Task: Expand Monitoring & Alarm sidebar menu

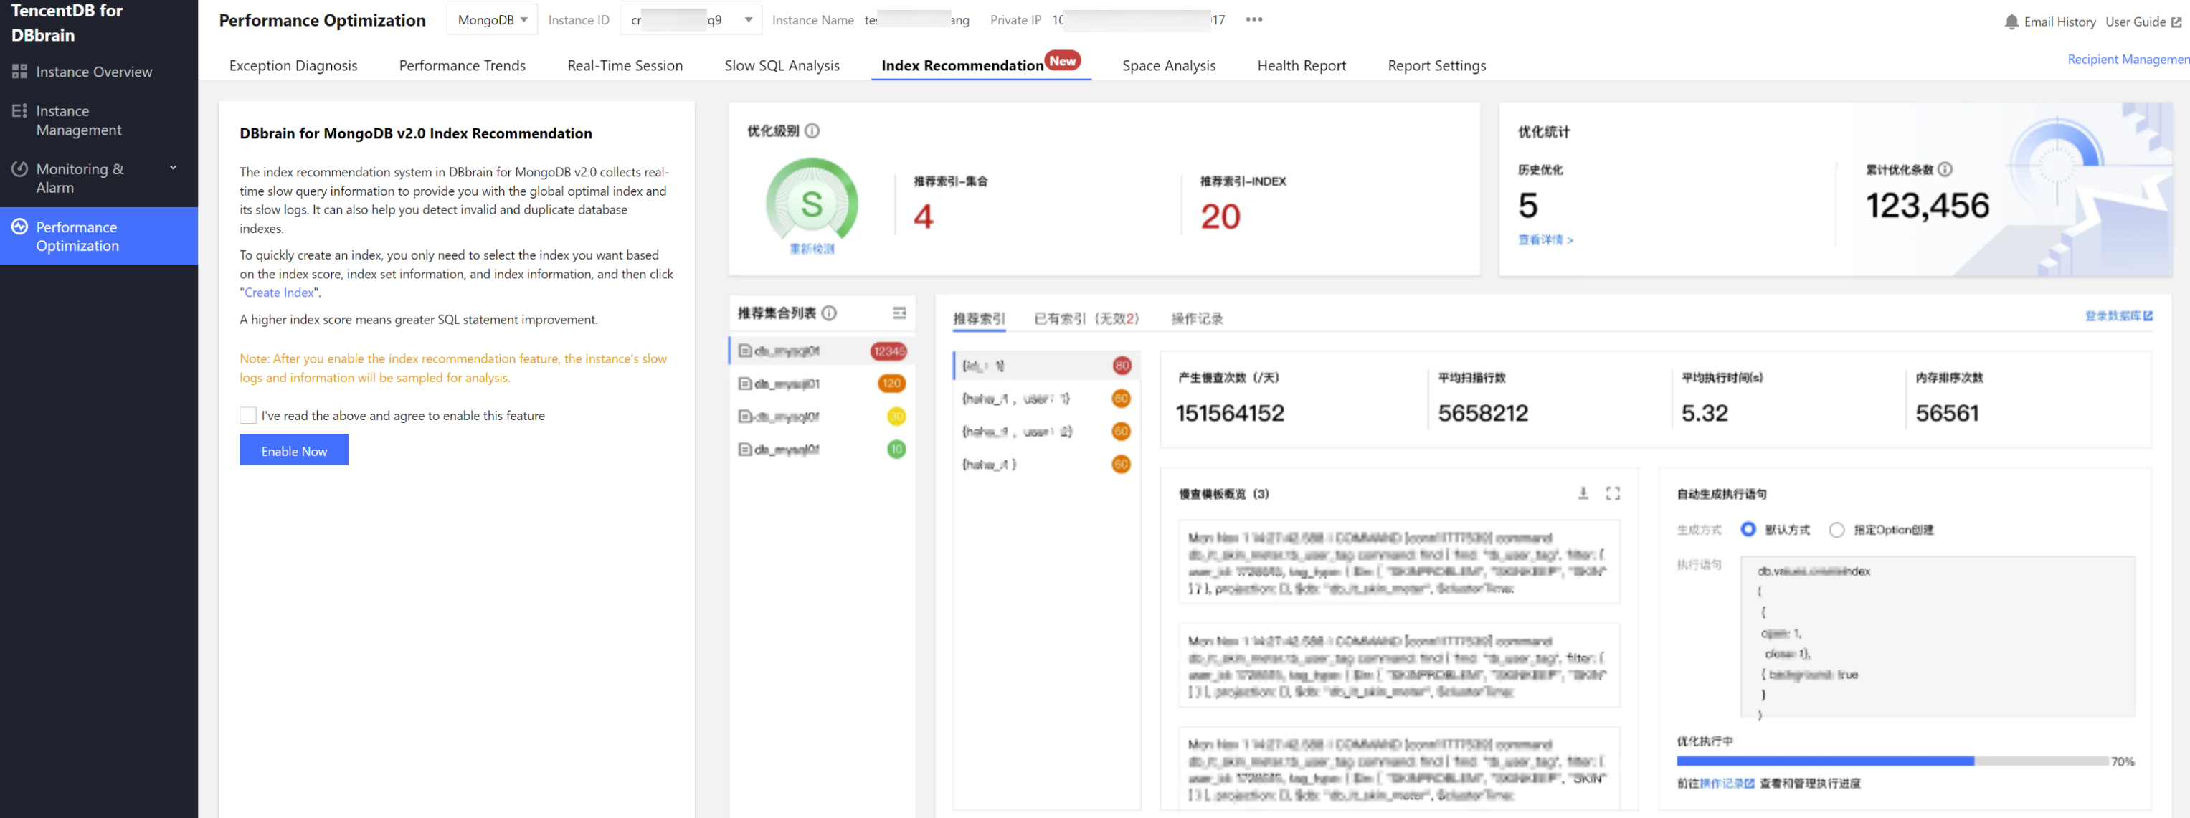Action: click(174, 168)
